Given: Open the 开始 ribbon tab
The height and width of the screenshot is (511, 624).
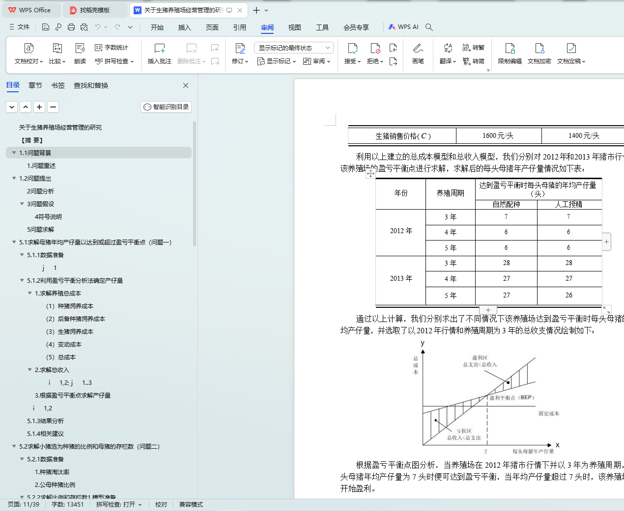Looking at the screenshot, I should (x=157, y=27).
